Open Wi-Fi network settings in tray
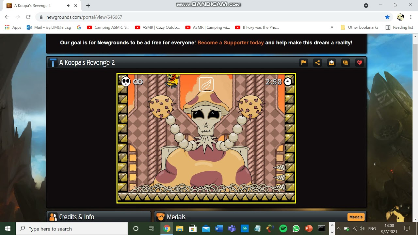Viewport: 418px width, 235px height. pos(355,228)
